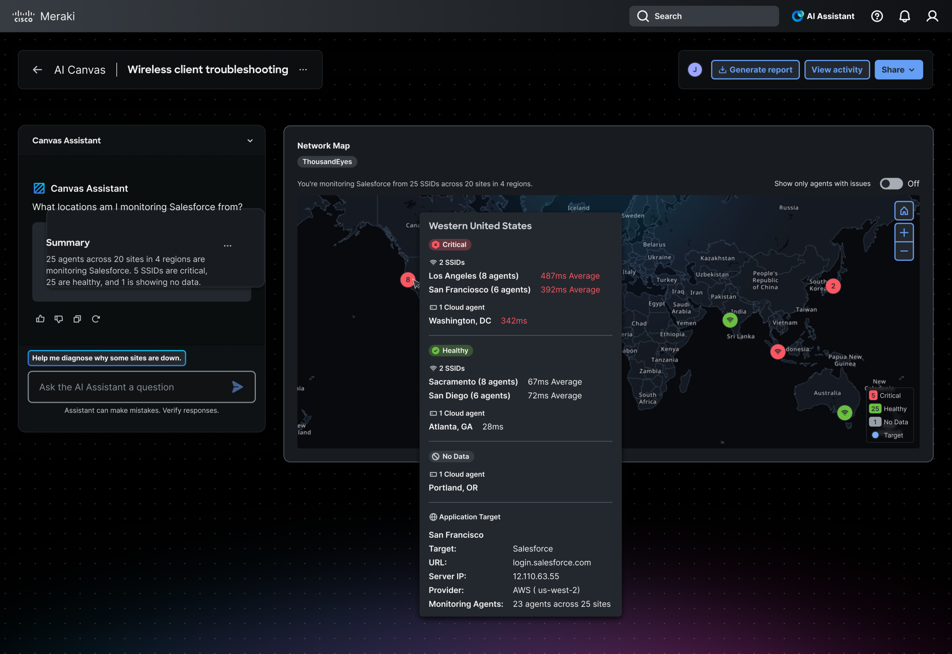Click the thumbs up feedback icon

[40, 319]
